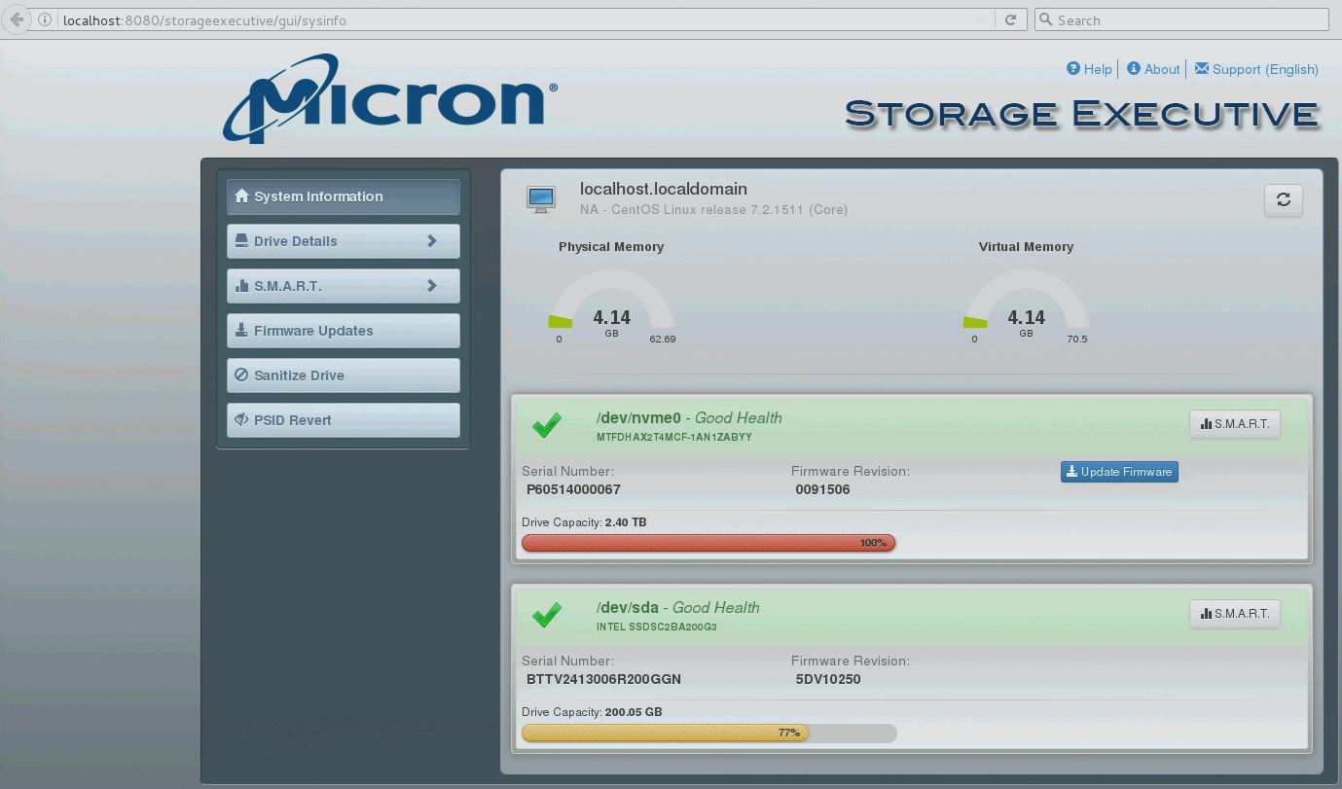Open the About link
This screenshot has height=789, width=1342.
click(1162, 69)
